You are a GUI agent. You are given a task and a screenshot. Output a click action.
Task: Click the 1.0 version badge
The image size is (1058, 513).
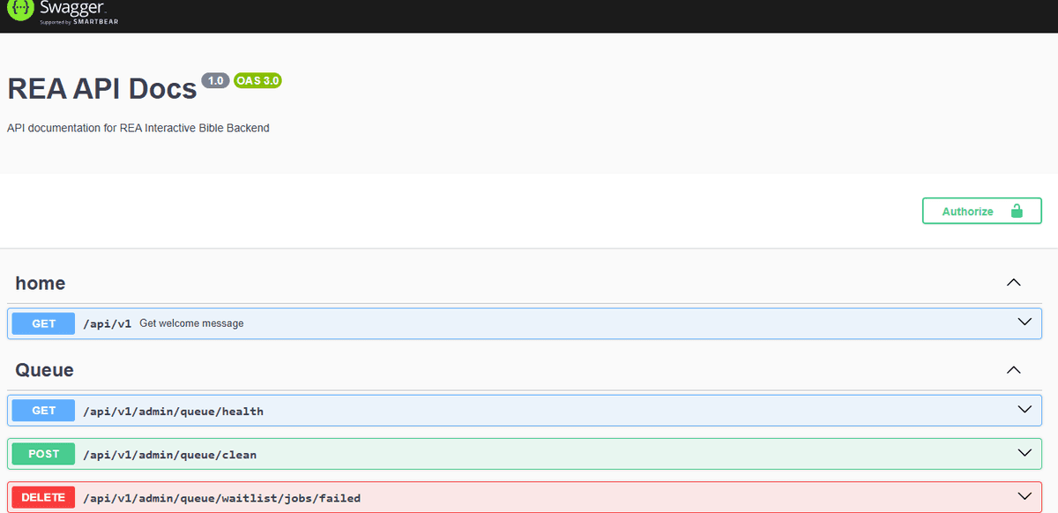pos(215,80)
